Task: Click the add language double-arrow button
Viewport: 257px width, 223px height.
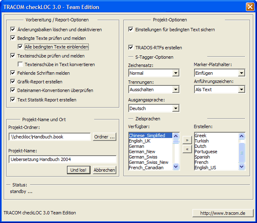Action: (x=187, y=140)
